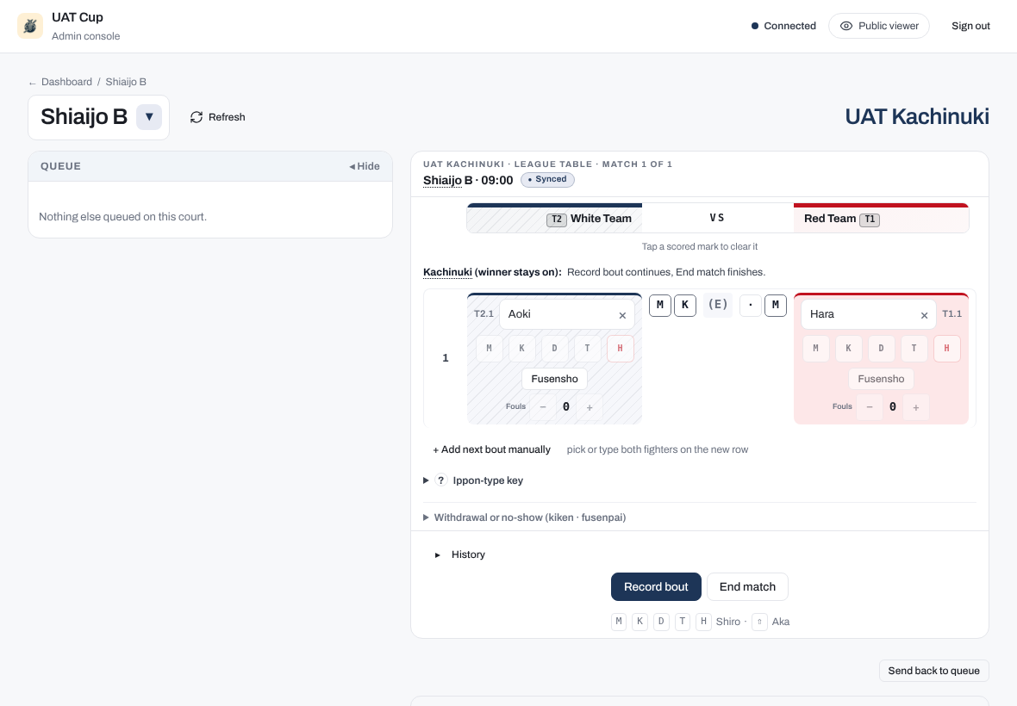Increase Hara's foul count
This screenshot has width=1017, height=706.
916,407
